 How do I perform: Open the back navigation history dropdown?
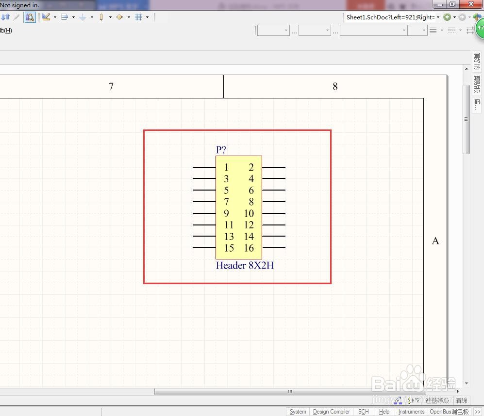(454, 17)
